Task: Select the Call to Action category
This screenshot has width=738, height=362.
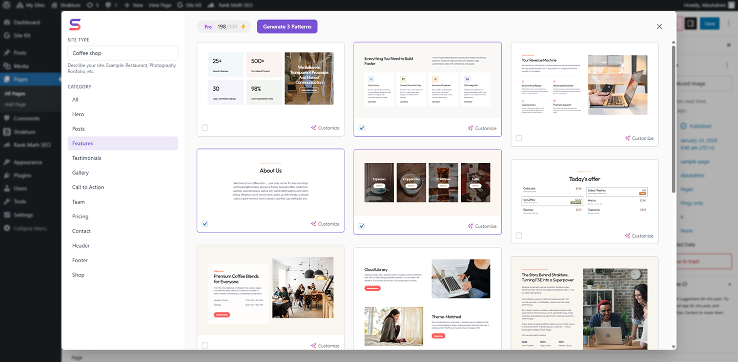Action: point(123,187)
